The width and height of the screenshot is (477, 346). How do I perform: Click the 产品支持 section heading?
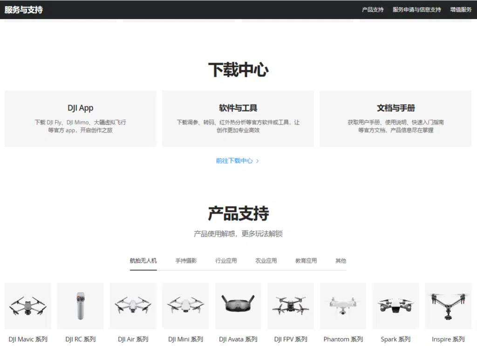[x=238, y=213]
